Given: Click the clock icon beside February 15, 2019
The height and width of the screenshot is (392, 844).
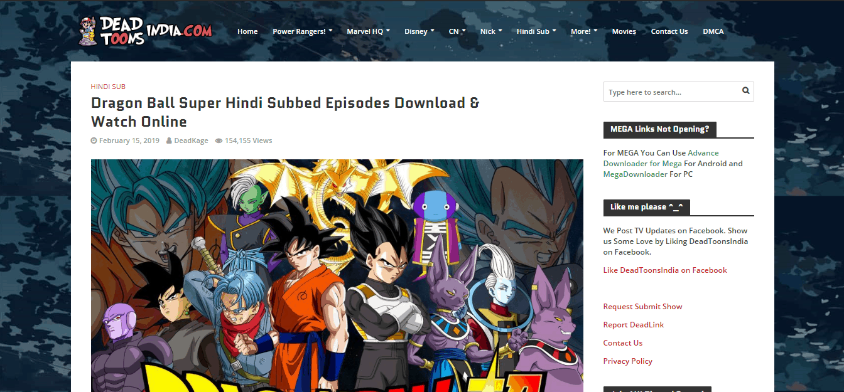Looking at the screenshot, I should click(94, 140).
